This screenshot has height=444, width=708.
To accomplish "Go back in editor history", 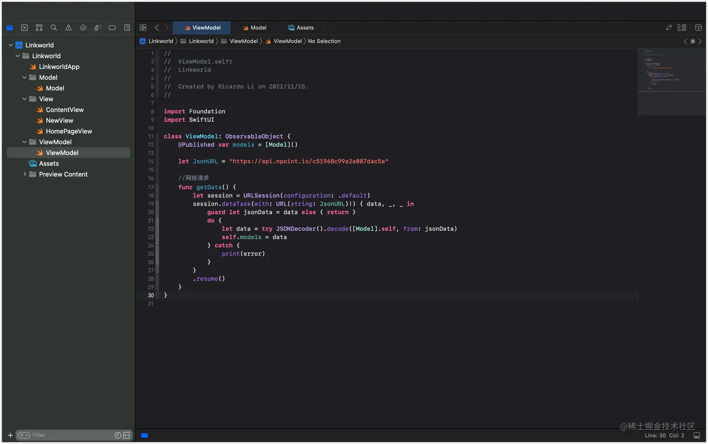I will 157,28.
